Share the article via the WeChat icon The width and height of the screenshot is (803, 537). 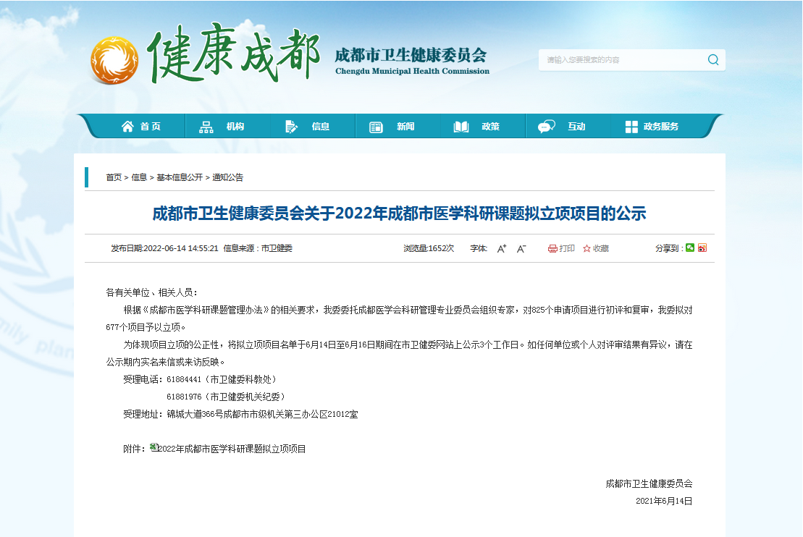click(x=690, y=248)
